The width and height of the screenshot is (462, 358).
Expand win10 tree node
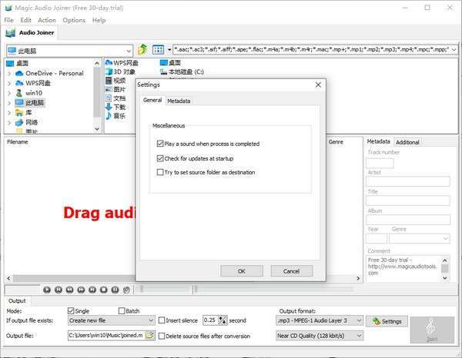(9, 93)
